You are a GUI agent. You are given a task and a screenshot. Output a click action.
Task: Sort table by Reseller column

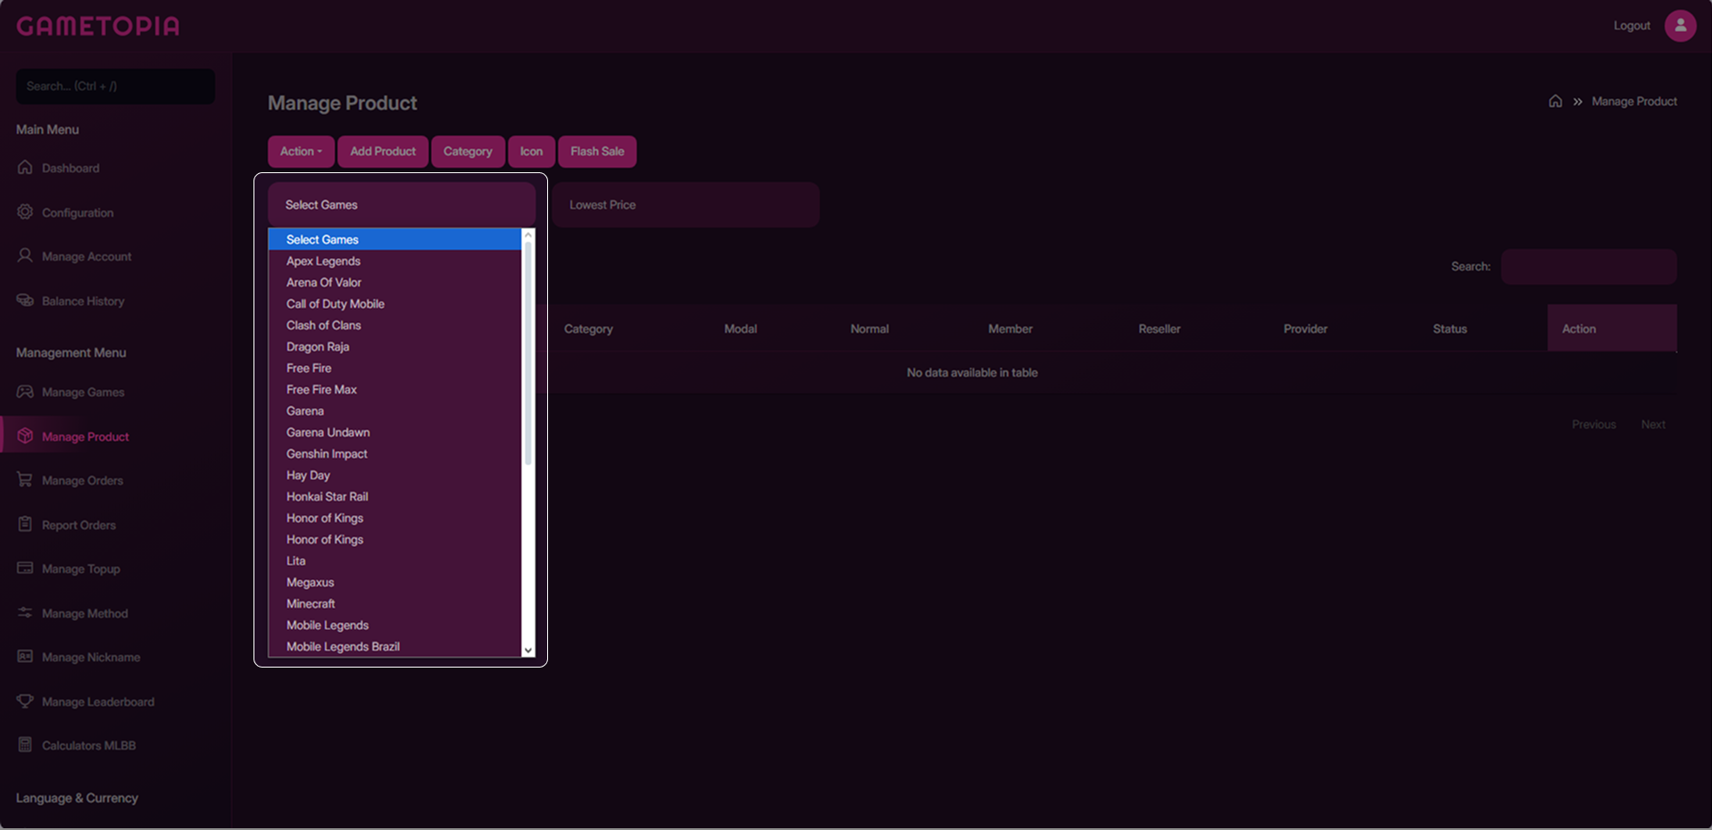coord(1159,329)
